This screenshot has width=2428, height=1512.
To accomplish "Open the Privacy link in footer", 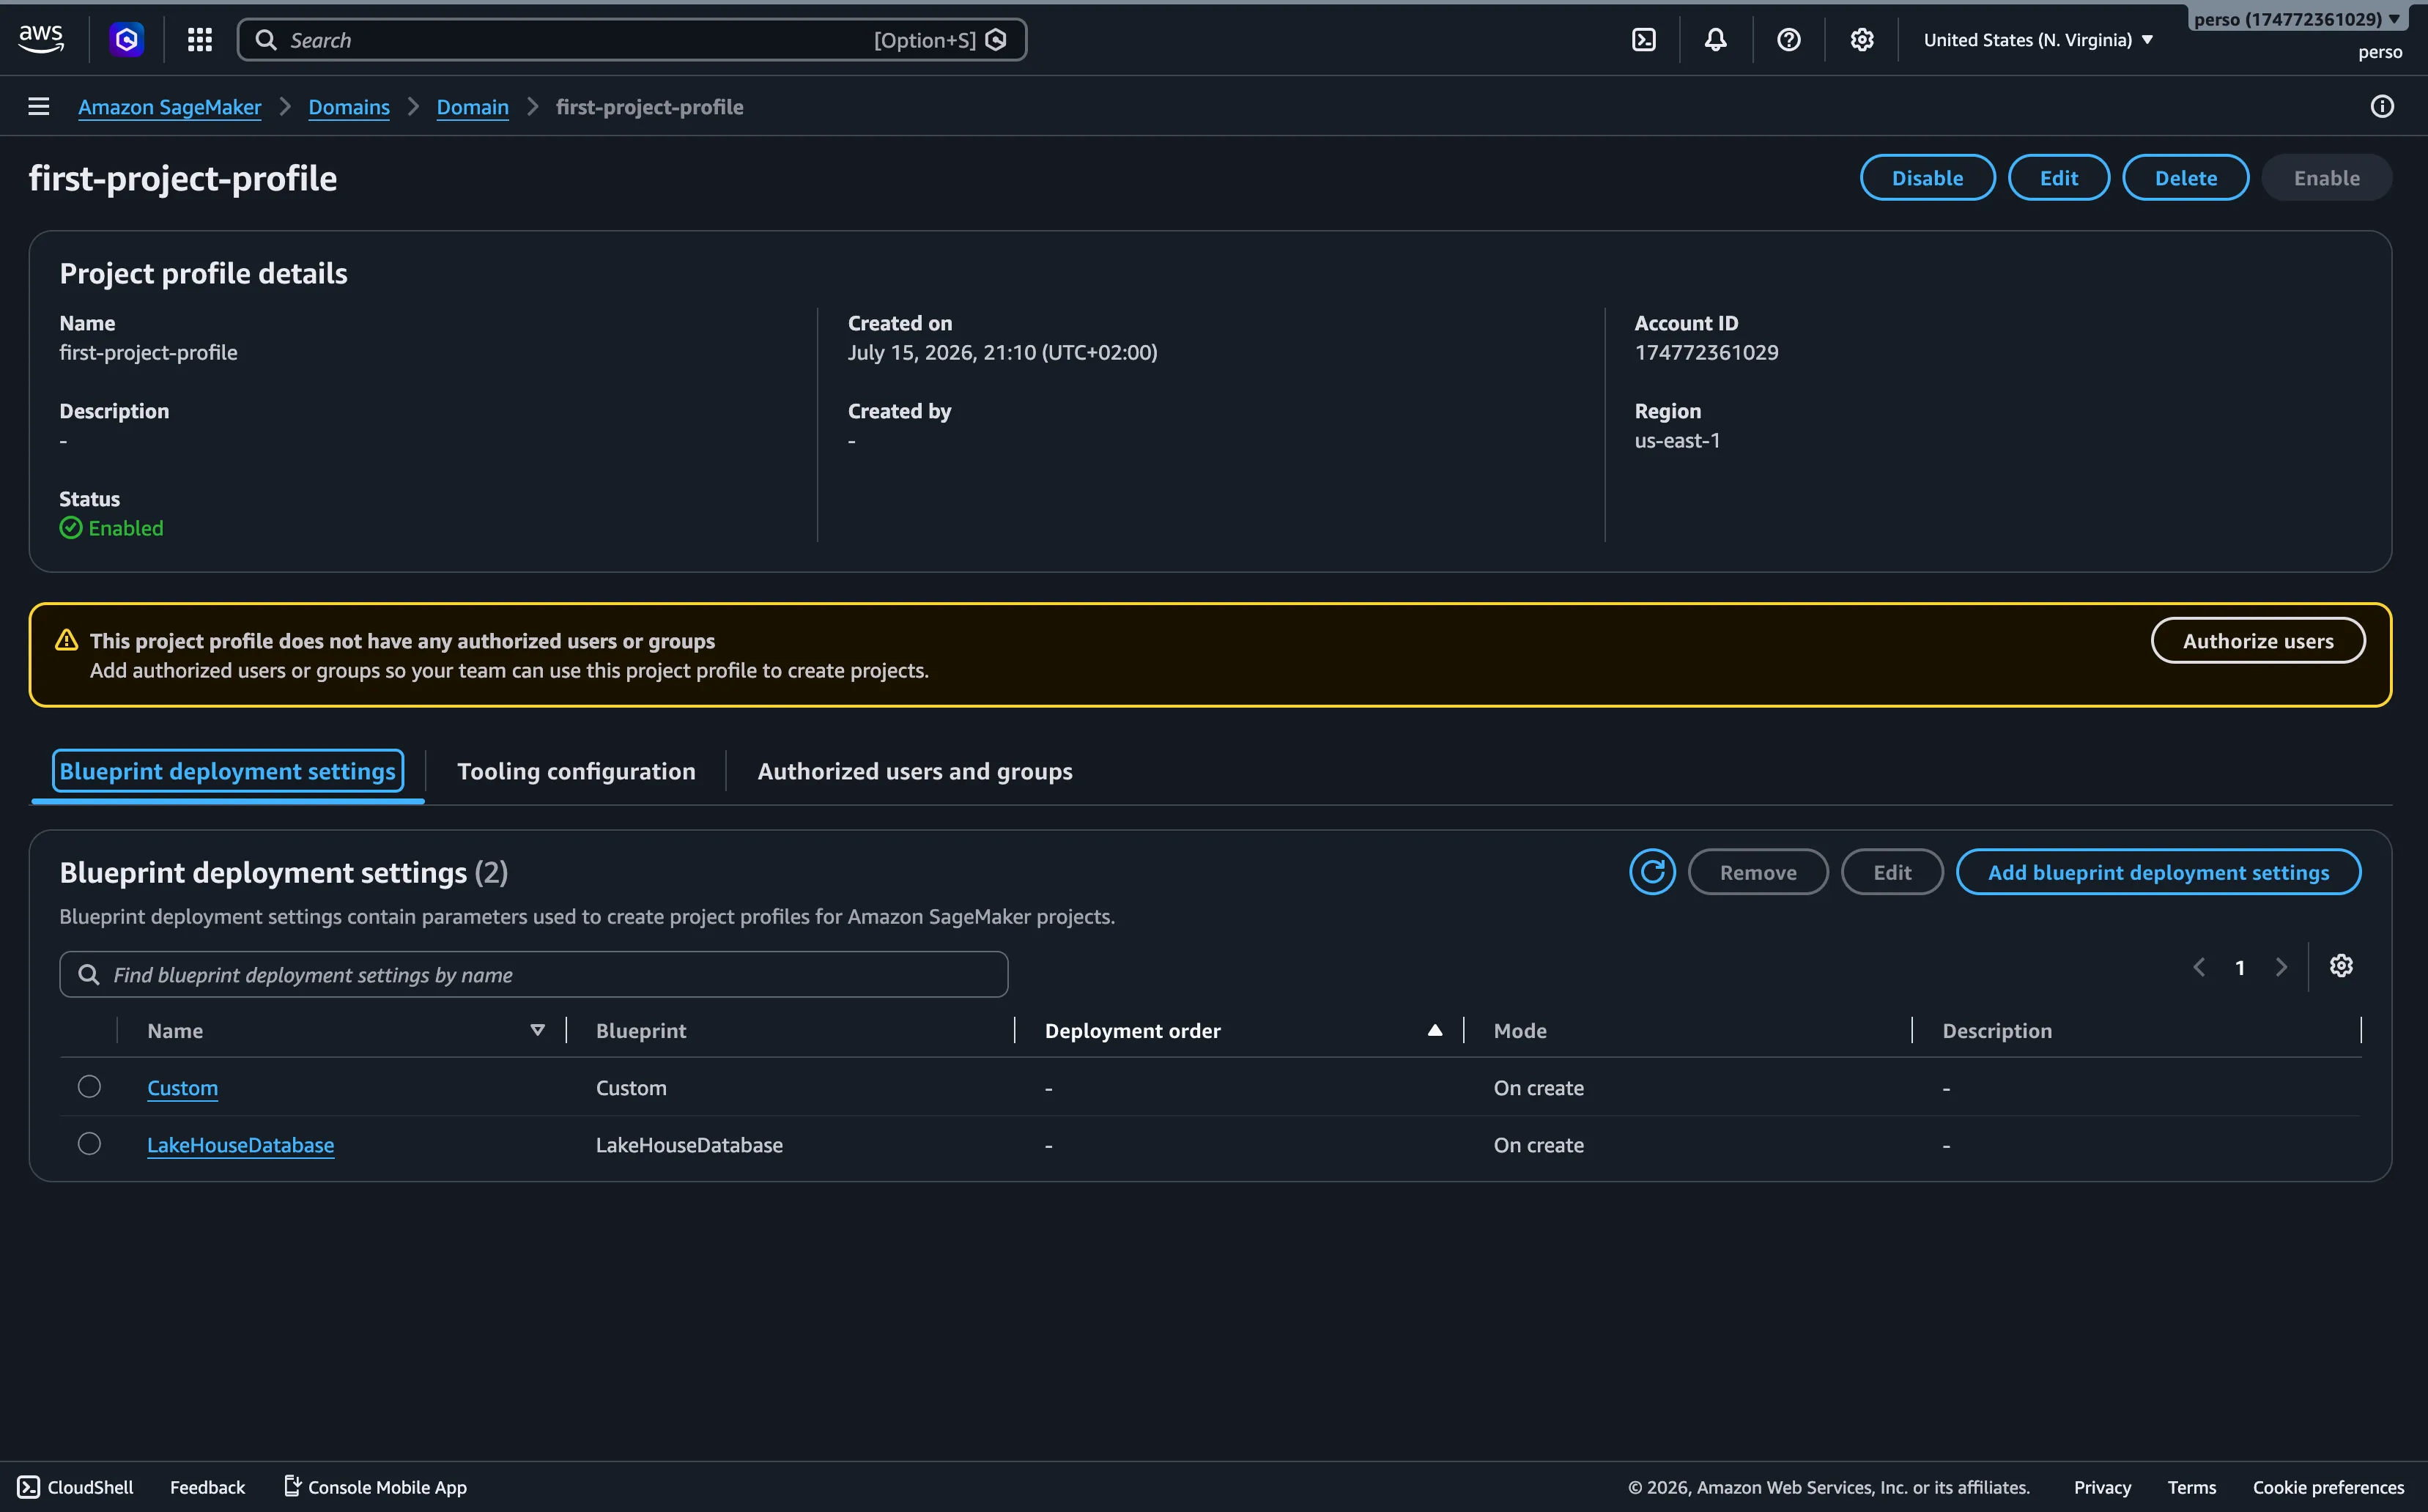I will [2102, 1487].
